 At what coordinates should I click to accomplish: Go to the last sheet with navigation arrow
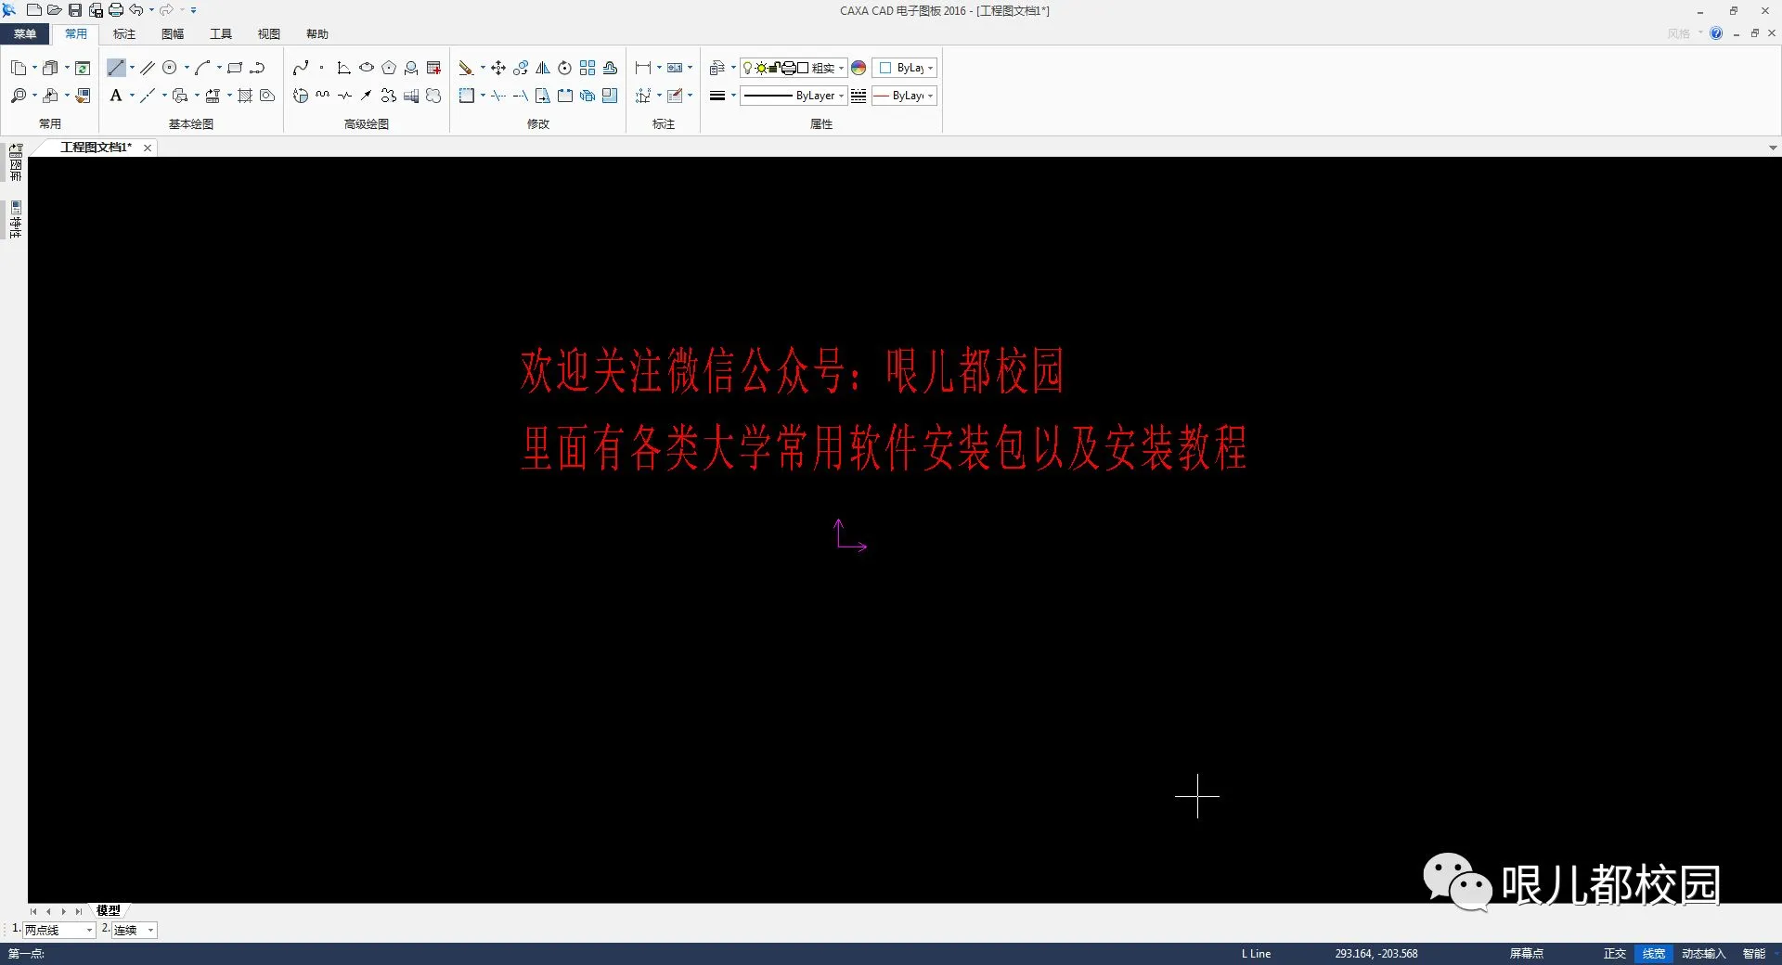[79, 911]
